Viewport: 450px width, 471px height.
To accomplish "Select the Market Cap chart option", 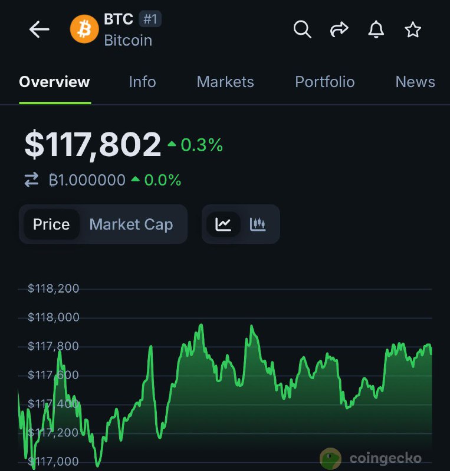I will [x=132, y=224].
